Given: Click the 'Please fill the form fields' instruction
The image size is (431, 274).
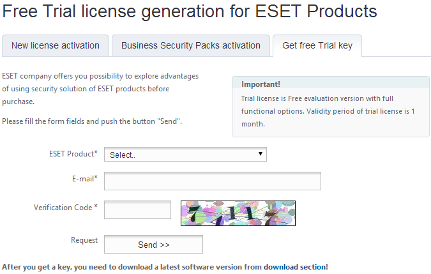Looking at the screenshot, I should click(x=93, y=121).
